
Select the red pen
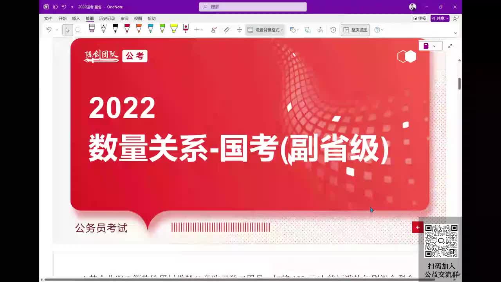(x=127, y=28)
